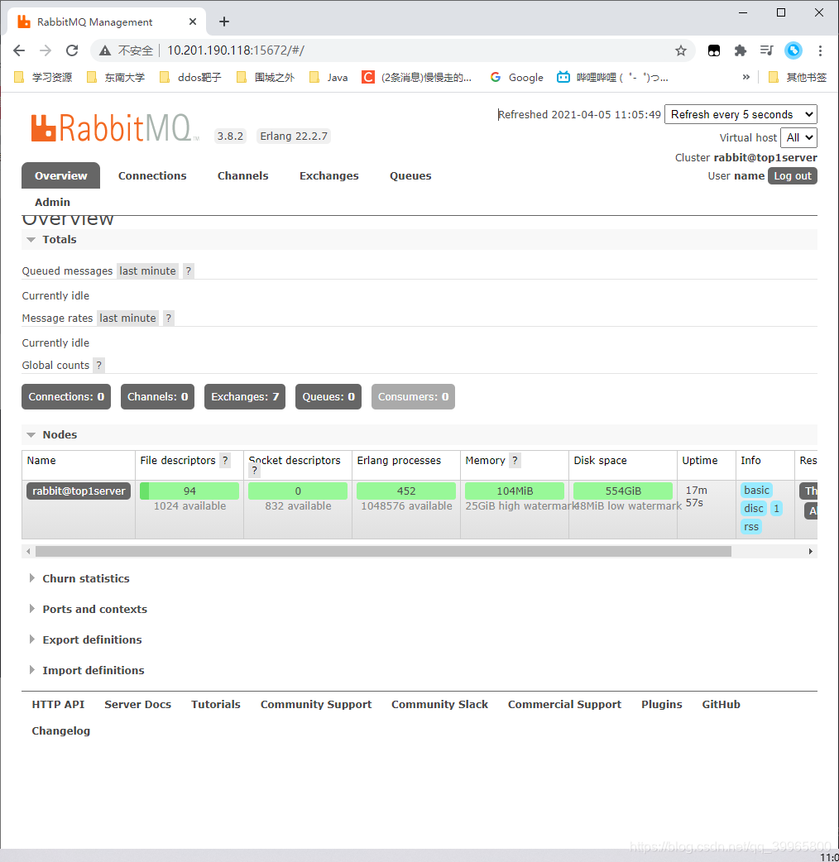Viewport: 839px width, 862px height.
Task: Click the not-secure warning icon
Action: 105,50
